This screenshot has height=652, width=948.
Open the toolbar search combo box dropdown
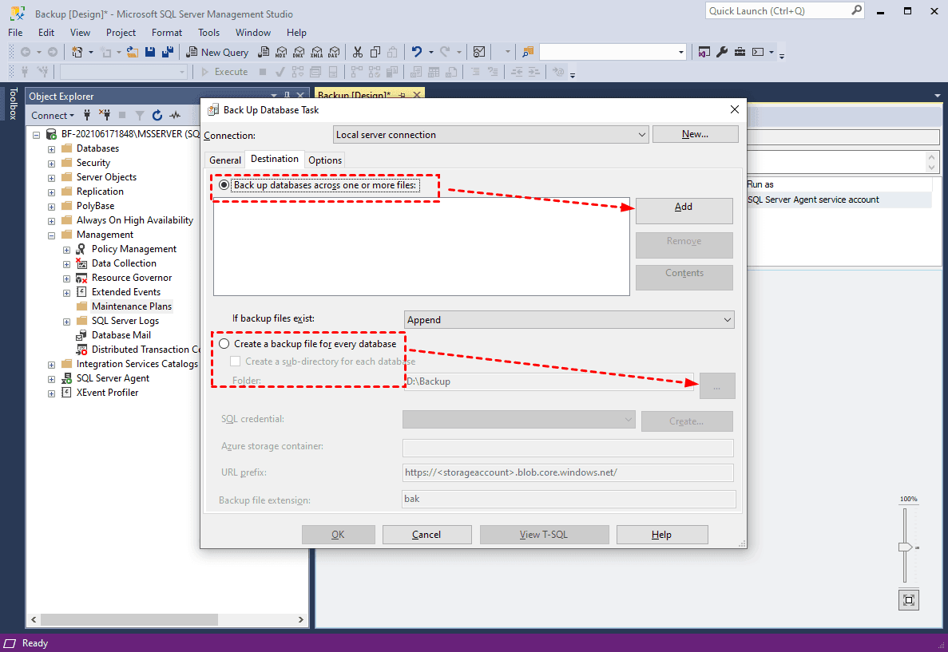(680, 52)
